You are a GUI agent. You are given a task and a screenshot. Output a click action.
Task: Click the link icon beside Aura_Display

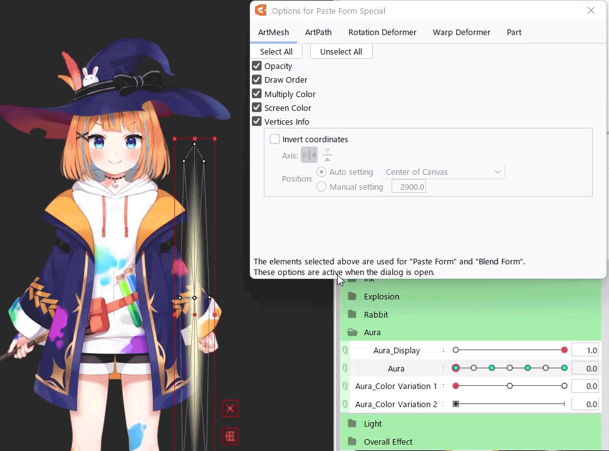click(x=345, y=350)
